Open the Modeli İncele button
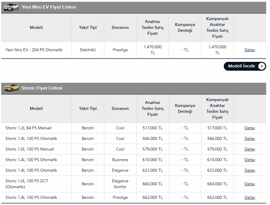This screenshot has height=205, width=270. [x=245, y=66]
